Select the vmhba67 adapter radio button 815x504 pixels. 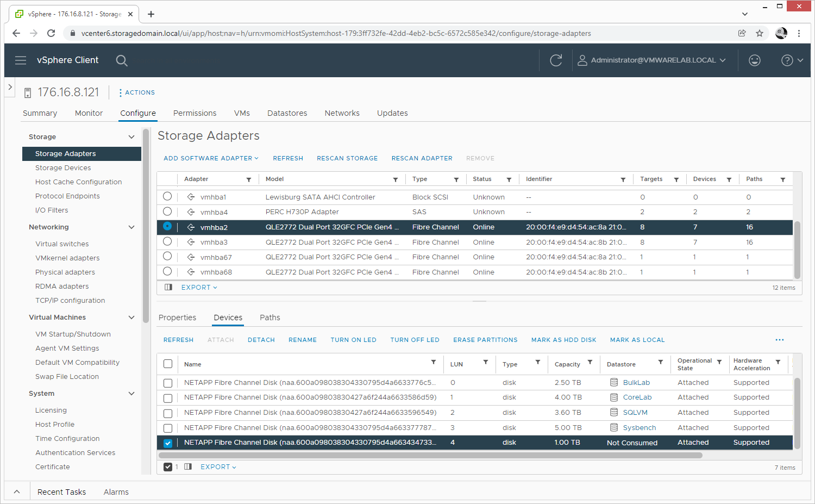[167, 256]
